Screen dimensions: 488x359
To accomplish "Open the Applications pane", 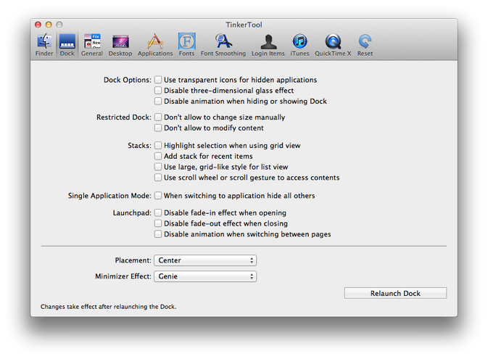I will pyautogui.click(x=155, y=45).
